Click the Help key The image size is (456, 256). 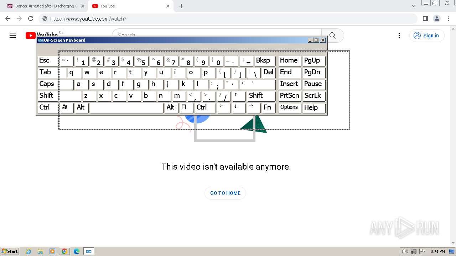314,108
